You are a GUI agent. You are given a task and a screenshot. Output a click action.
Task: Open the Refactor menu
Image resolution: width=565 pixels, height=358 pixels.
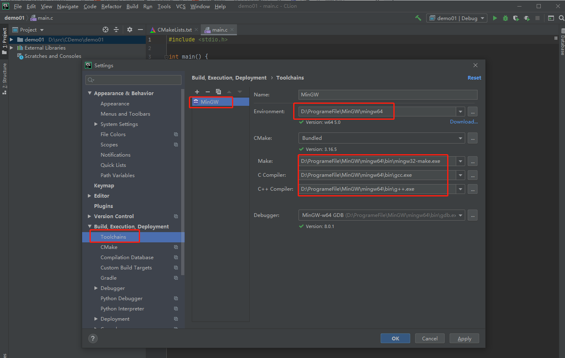point(111,6)
